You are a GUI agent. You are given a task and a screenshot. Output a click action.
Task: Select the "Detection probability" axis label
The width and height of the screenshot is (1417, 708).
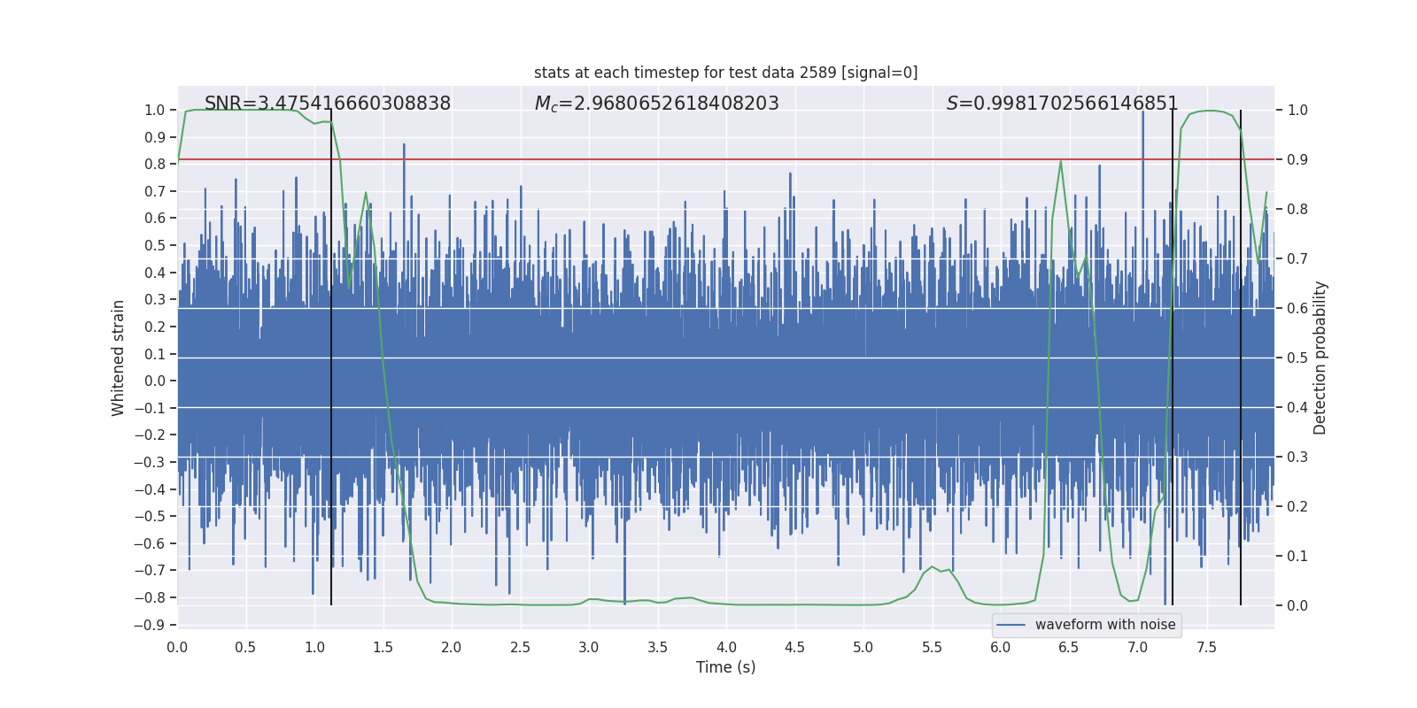pyautogui.click(x=1320, y=358)
